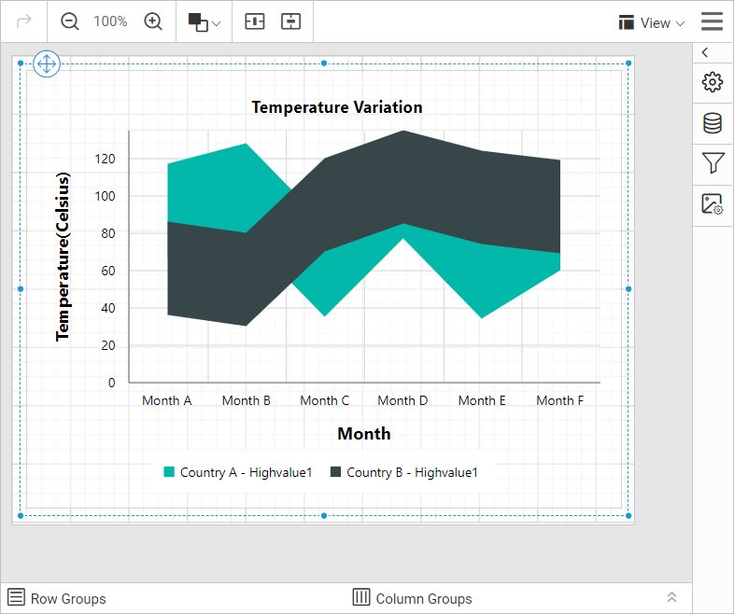Click the center horizontally alignment icon

coord(255,21)
